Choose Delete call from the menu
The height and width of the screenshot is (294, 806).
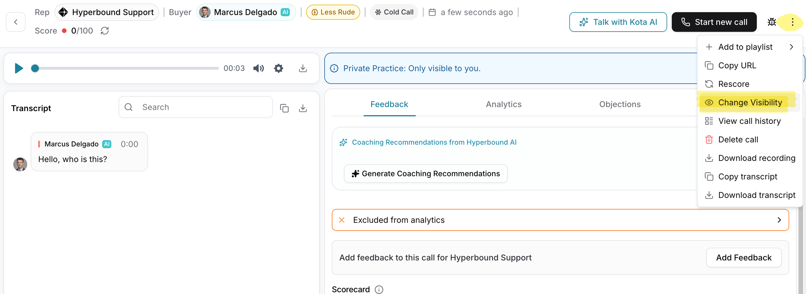pyautogui.click(x=750, y=139)
